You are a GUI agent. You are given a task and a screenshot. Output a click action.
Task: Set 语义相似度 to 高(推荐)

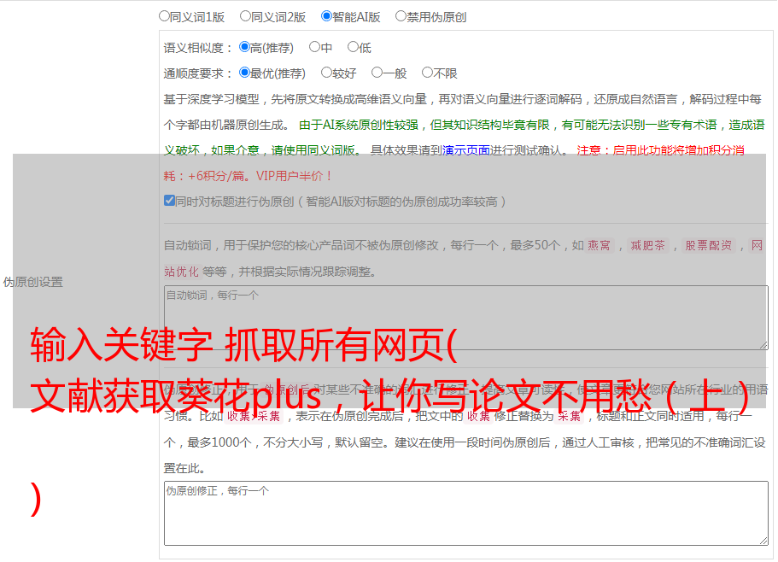(x=244, y=47)
